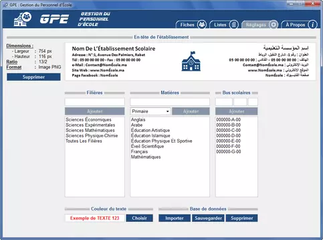Click Sauvegarder to back up database
The height and width of the screenshot is (240, 323).
point(208,218)
